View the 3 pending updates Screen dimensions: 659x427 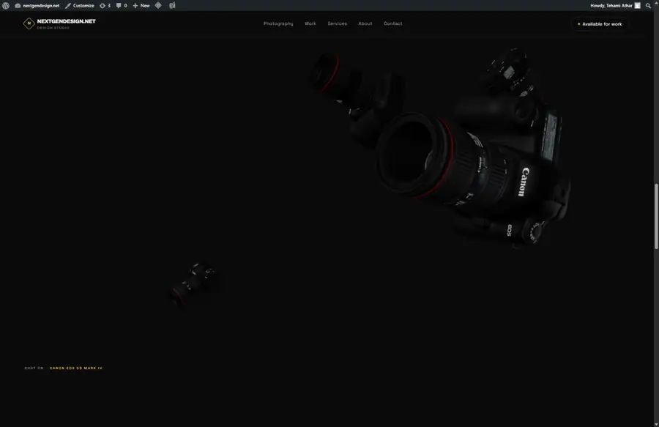[105, 5]
